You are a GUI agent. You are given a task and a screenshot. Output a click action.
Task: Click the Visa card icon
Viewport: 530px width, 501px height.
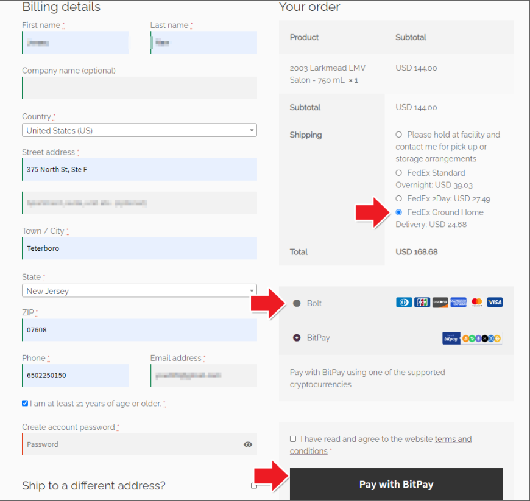click(495, 302)
